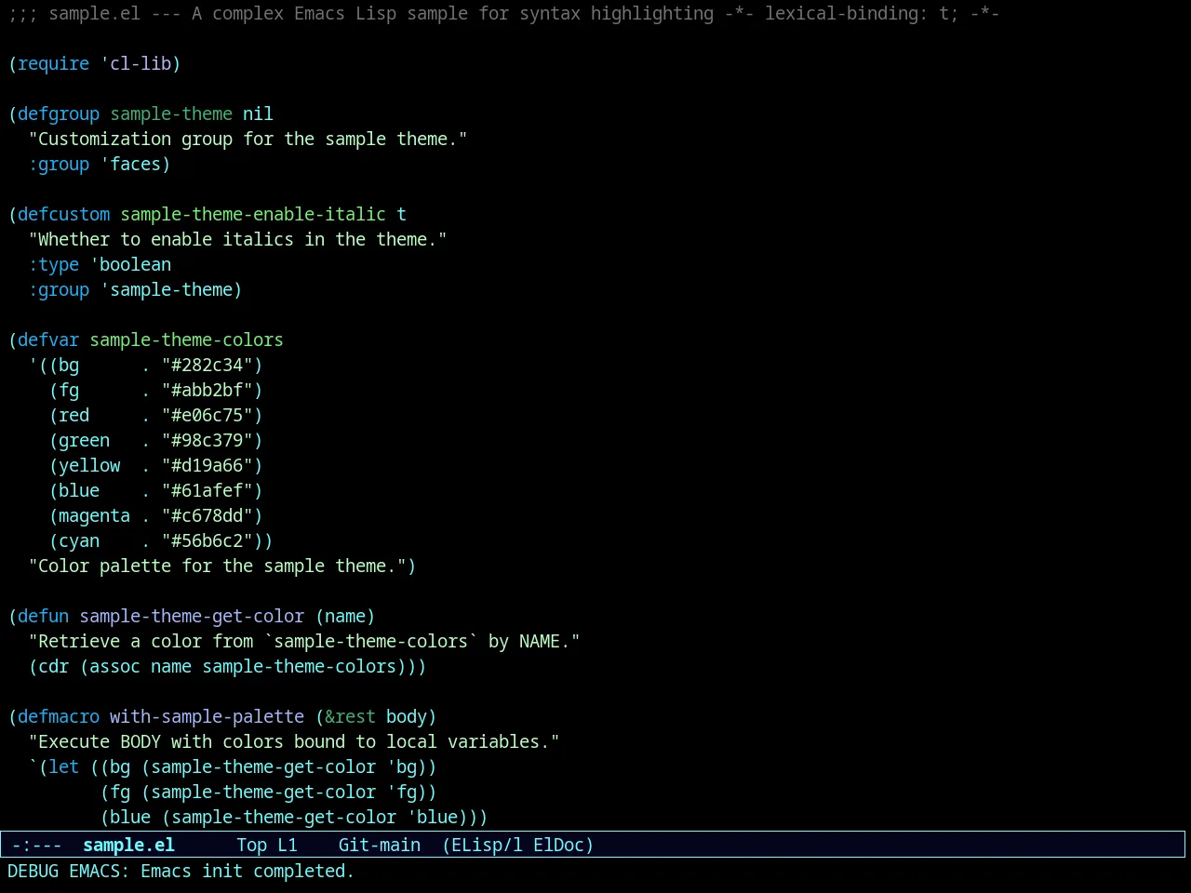Place cursor on 'cl-lib symbol
1191x893 pixels.
(x=136, y=63)
